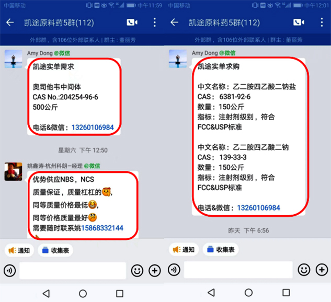This screenshot has width=331, height=302.
Task: Focus the message input field in left chat
Action: click(73, 271)
